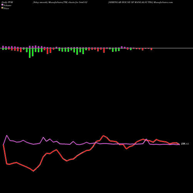Click the Volume legend color swatch

point(2,5)
